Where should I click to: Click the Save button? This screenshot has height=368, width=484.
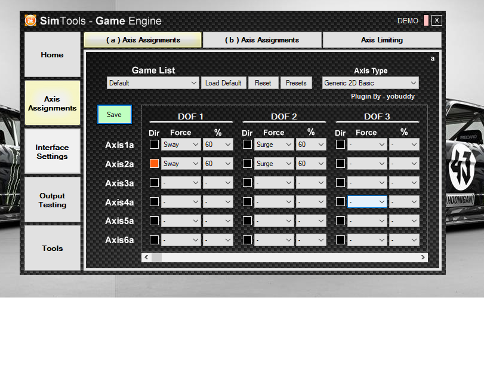pyautogui.click(x=114, y=114)
